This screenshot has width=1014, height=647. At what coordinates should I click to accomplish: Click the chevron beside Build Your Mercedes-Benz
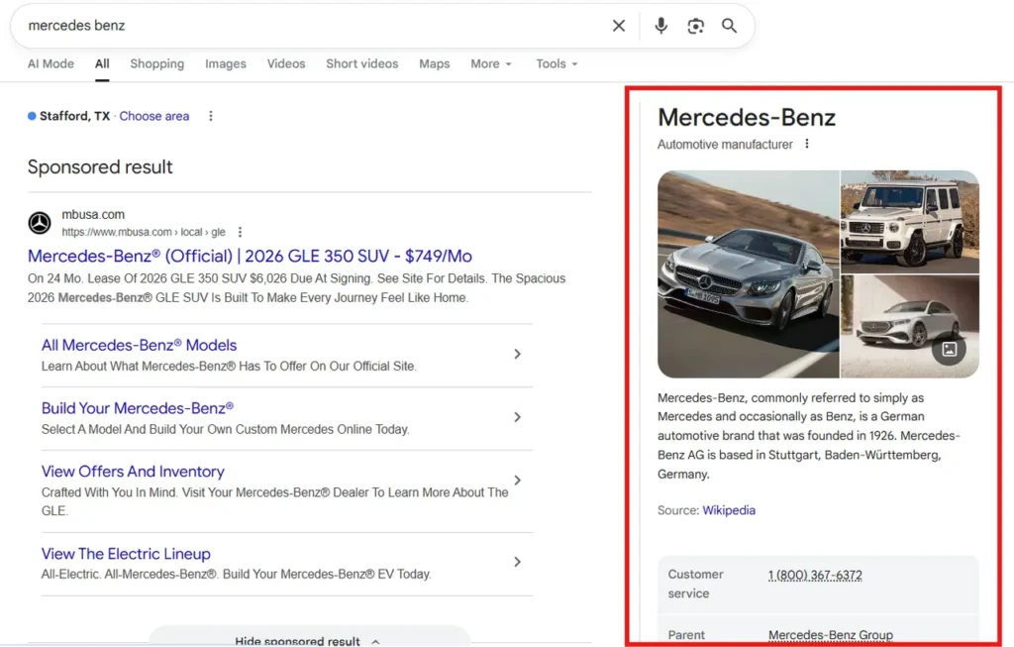point(517,417)
